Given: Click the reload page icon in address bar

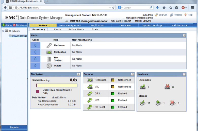Looking at the screenshot, I should point(113,8).
